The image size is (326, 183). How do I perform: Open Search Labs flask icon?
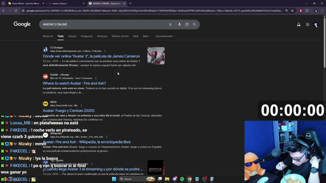point(299,24)
